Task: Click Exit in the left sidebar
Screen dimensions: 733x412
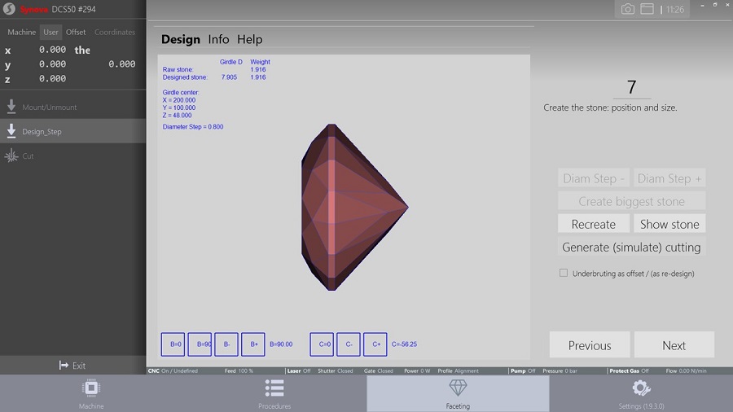Action: pyautogui.click(x=72, y=366)
